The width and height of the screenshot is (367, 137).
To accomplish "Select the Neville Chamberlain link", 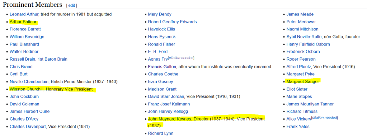I will tap(29, 82).
